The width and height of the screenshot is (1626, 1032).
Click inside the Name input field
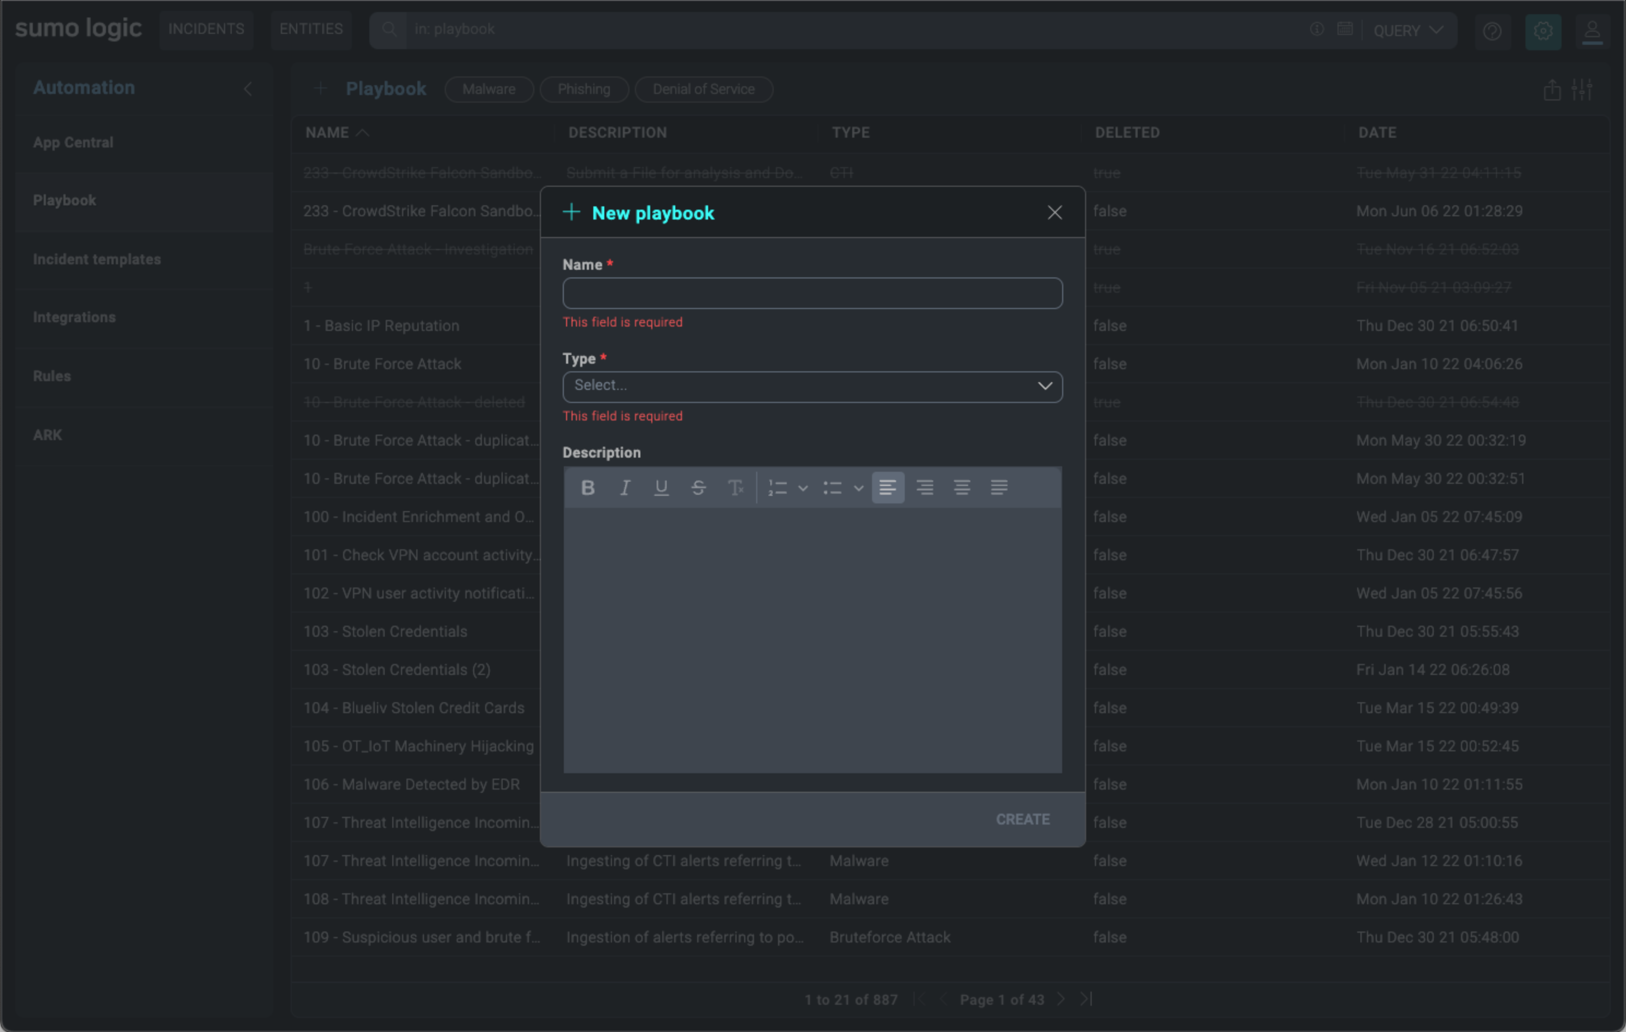812,293
